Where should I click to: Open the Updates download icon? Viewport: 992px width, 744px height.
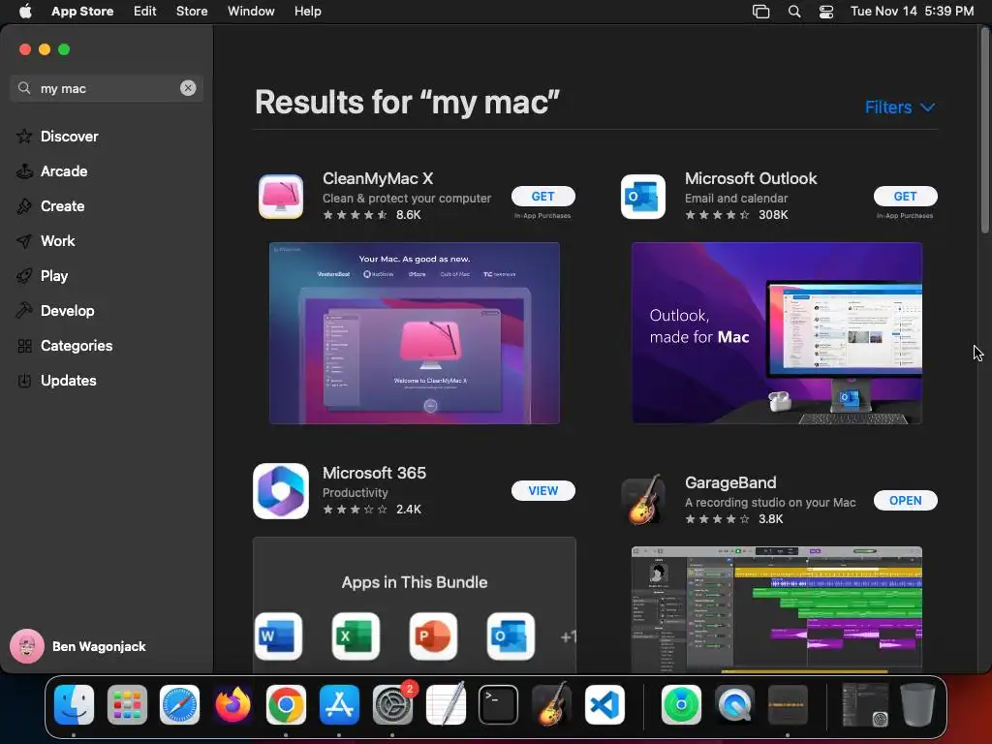(x=24, y=380)
